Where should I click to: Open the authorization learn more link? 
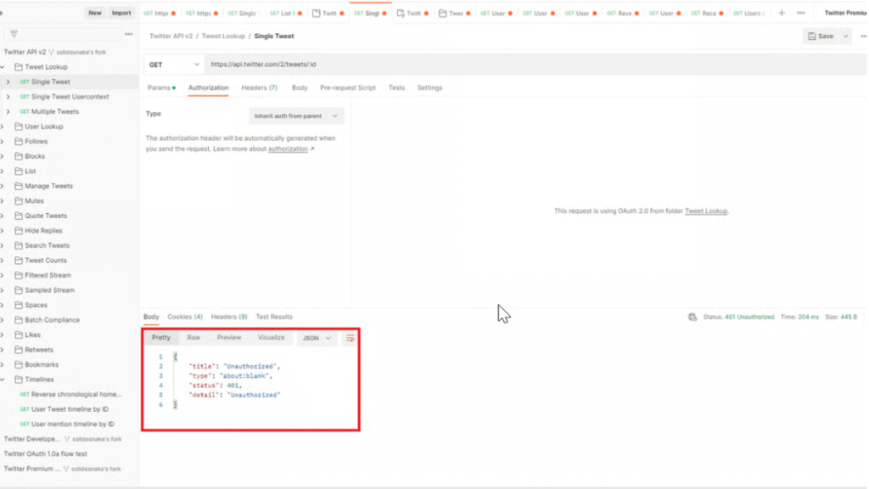pos(288,149)
